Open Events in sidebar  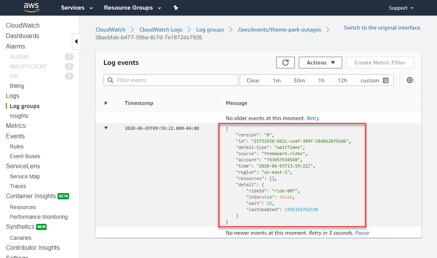pos(15,136)
